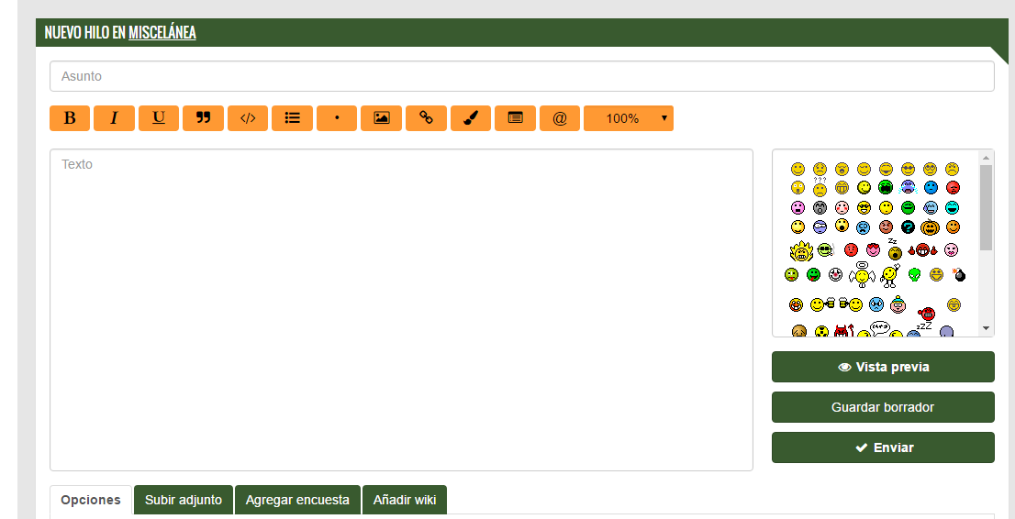Insert the confused smiley with question marks
Screen dimensions: 1015x519
point(820,188)
